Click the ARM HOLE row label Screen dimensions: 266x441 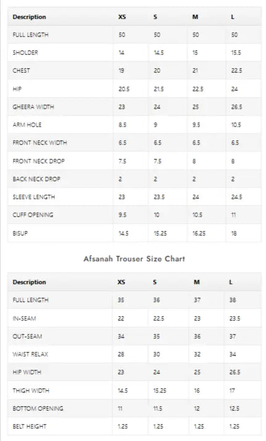pyautogui.click(x=27, y=125)
